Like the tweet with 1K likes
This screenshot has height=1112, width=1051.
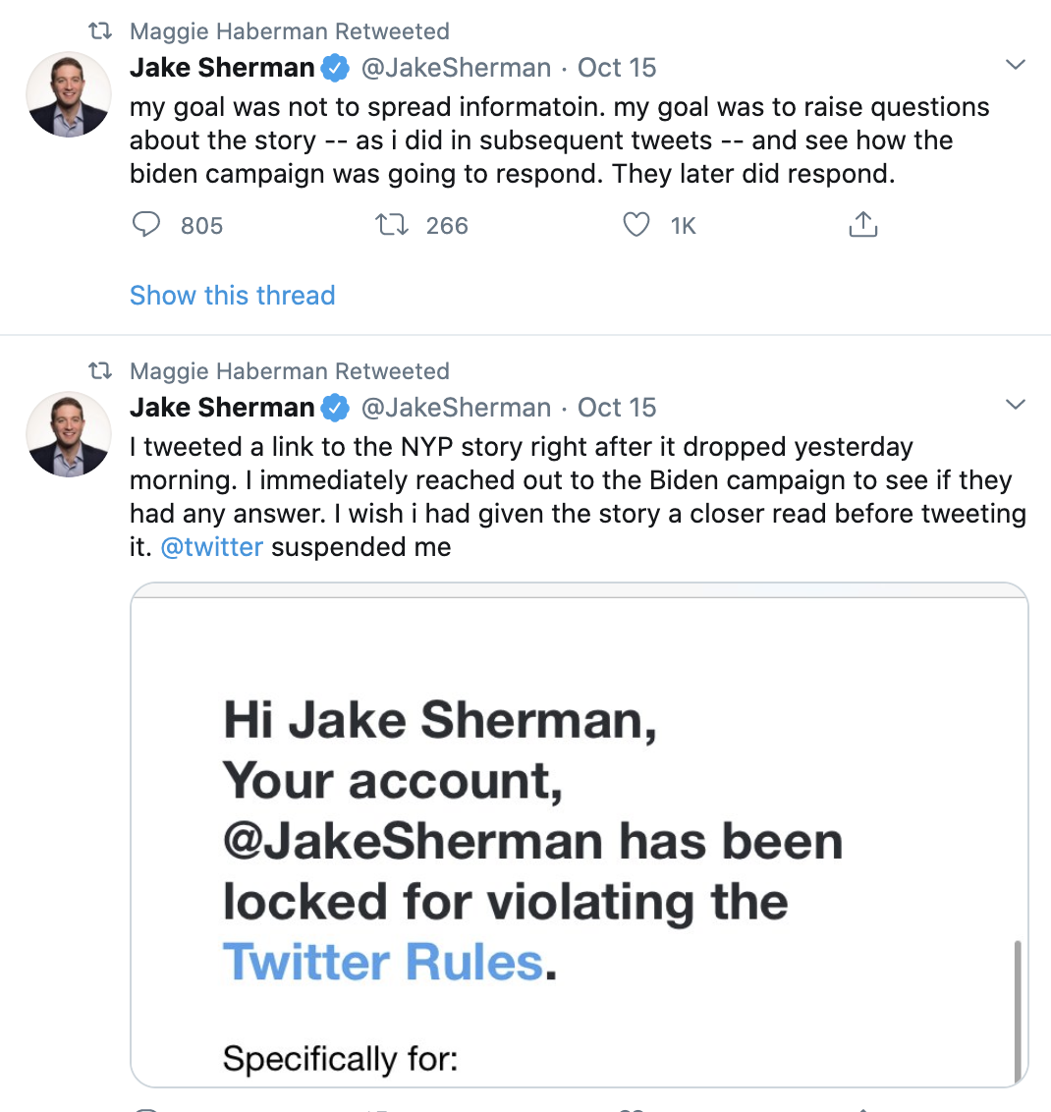tap(636, 226)
